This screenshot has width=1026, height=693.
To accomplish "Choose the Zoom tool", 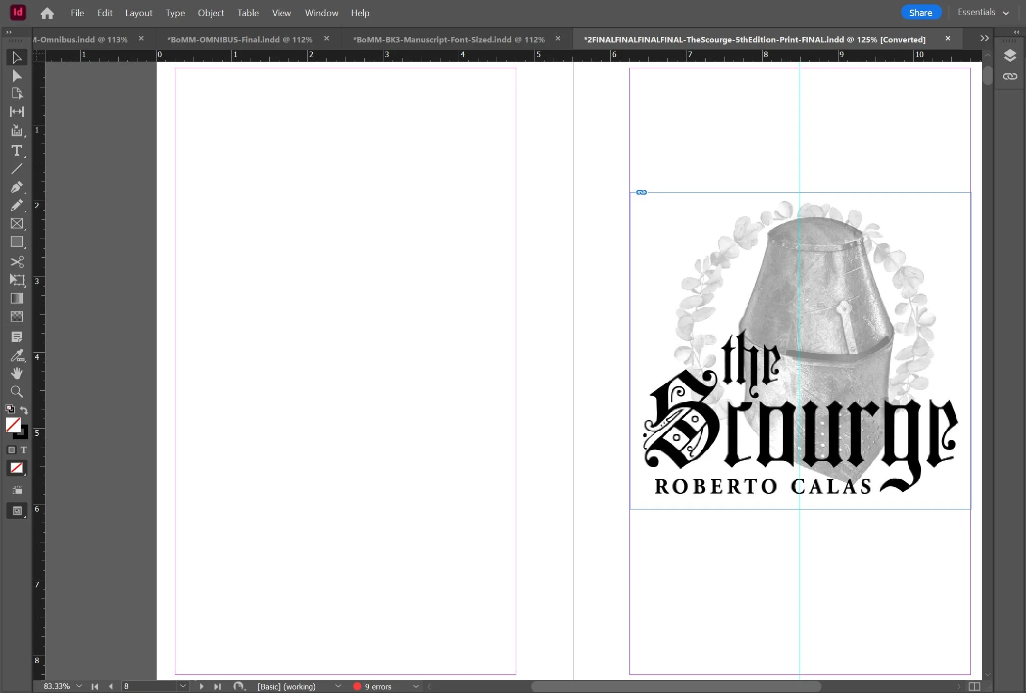I will (x=17, y=392).
